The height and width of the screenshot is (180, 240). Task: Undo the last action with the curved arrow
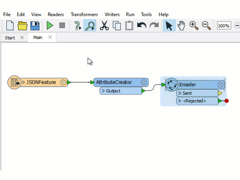(x=142, y=25)
